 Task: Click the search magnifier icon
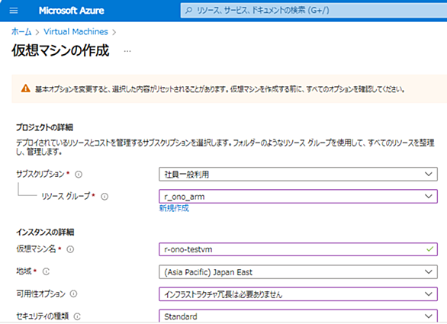pyautogui.click(x=188, y=11)
